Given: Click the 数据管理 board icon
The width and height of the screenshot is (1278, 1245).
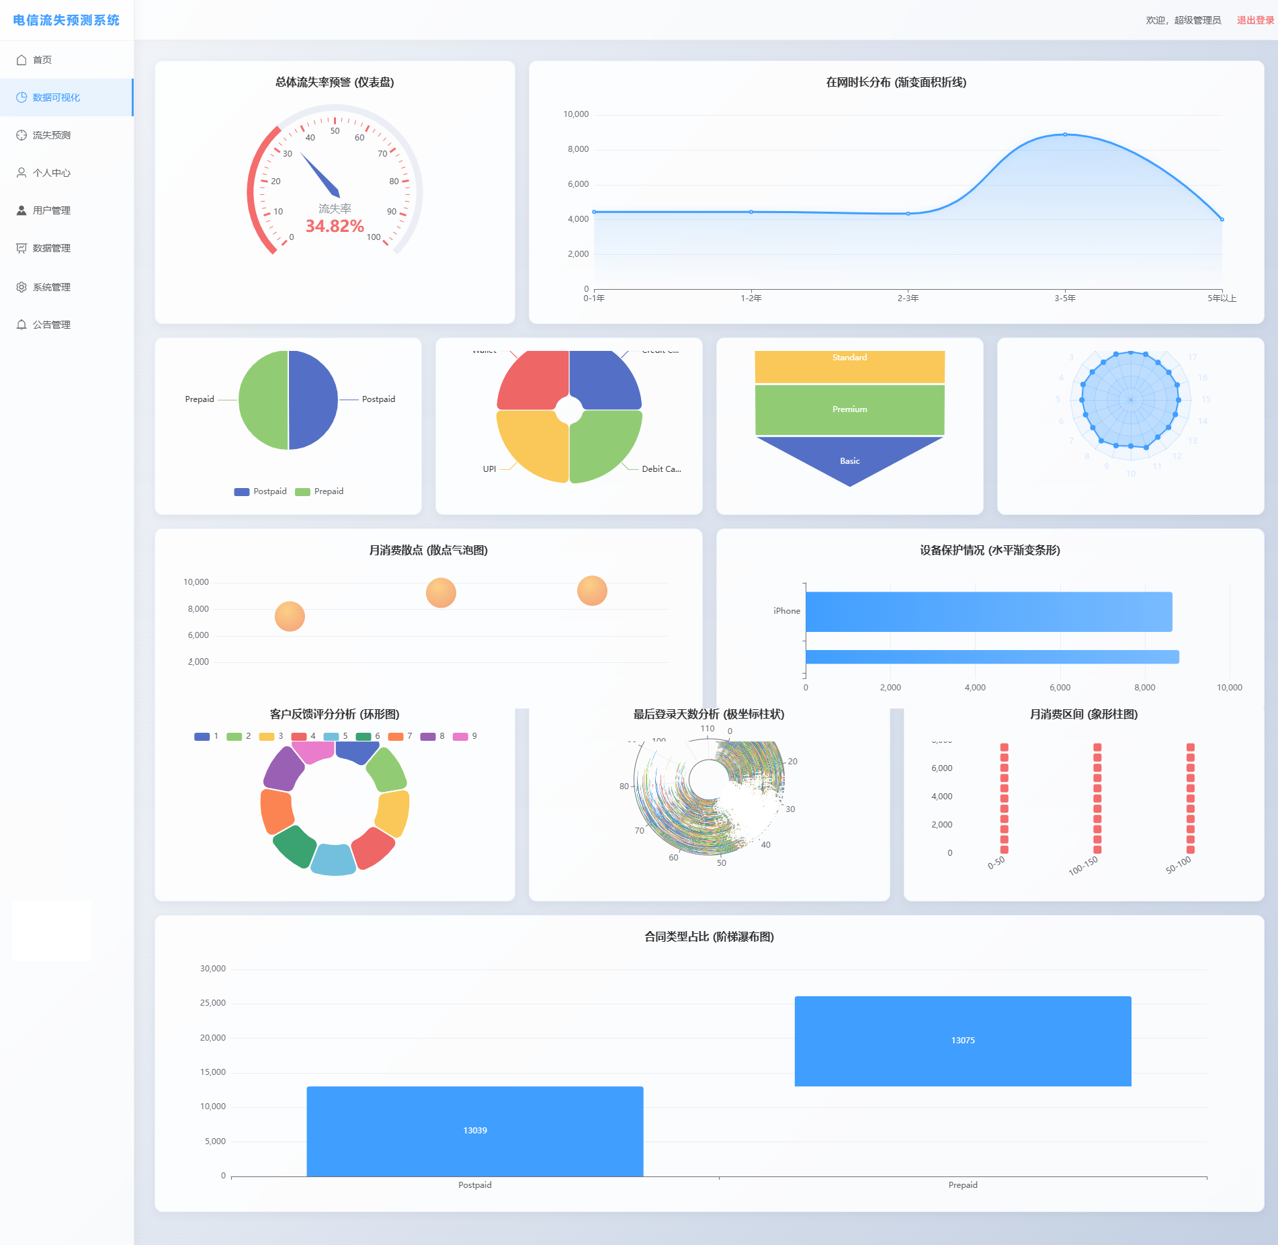Looking at the screenshot, I should [22, 248].
